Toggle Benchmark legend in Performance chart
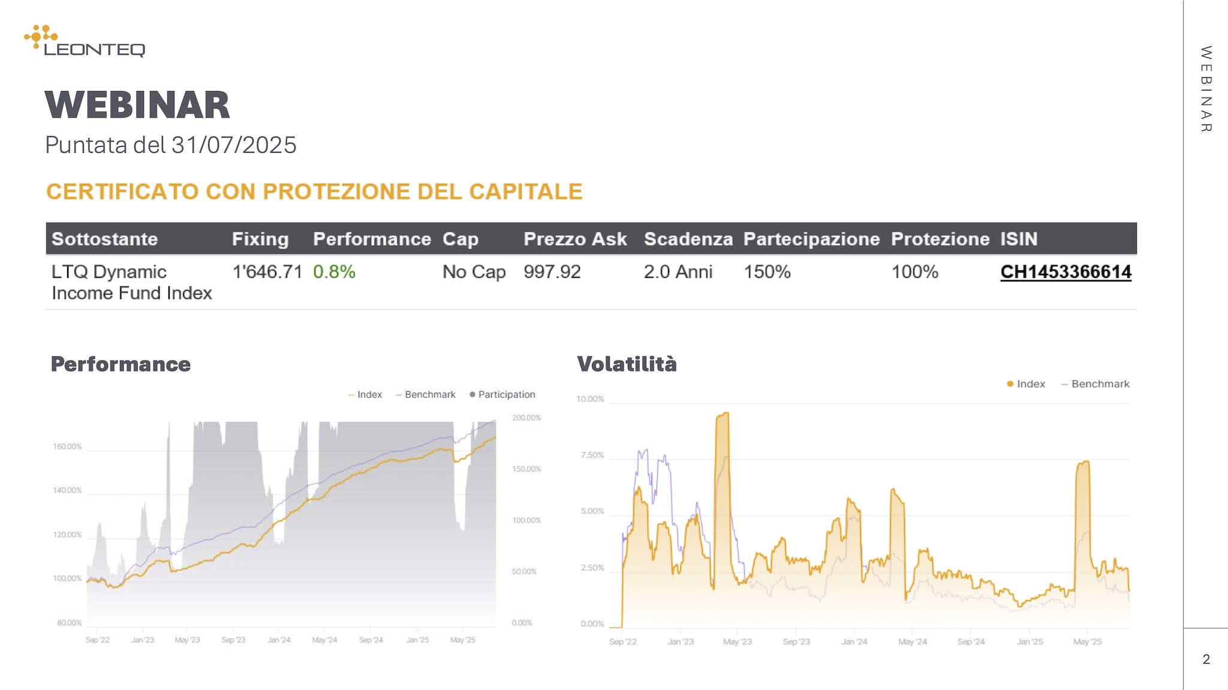1228x690 pixels. [x=425, y=395]
